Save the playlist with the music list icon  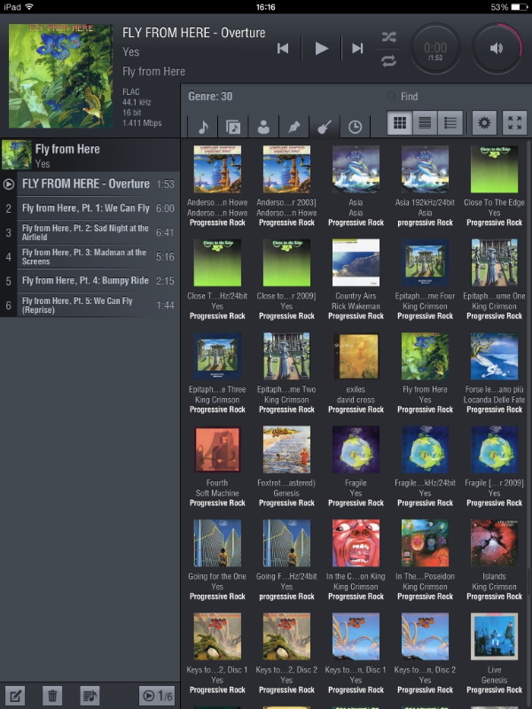tap(90, 696)
